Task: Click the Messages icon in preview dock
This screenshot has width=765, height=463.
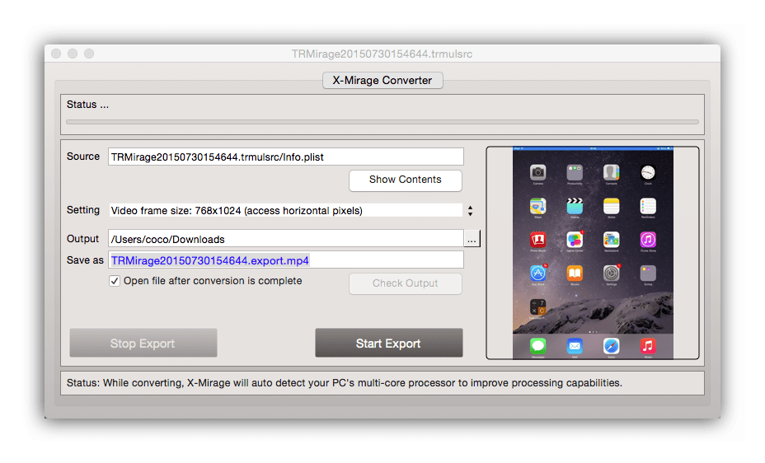Action: pyautogui.click(x=538, y=346)
